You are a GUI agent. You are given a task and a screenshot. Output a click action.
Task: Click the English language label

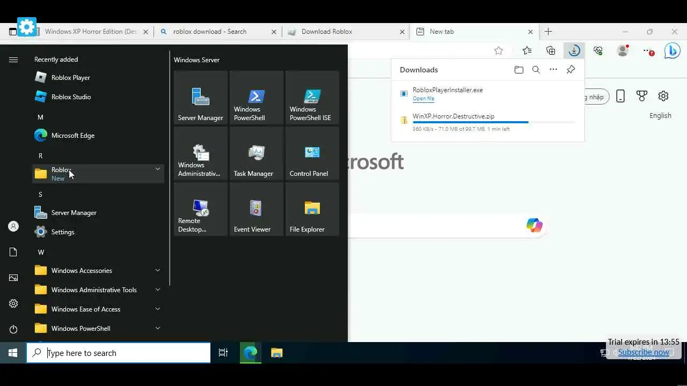660,116
